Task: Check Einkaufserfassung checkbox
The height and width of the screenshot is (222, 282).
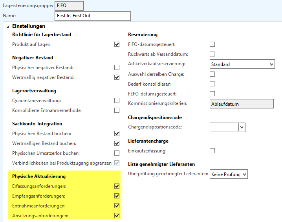Action: coord(212,150)
